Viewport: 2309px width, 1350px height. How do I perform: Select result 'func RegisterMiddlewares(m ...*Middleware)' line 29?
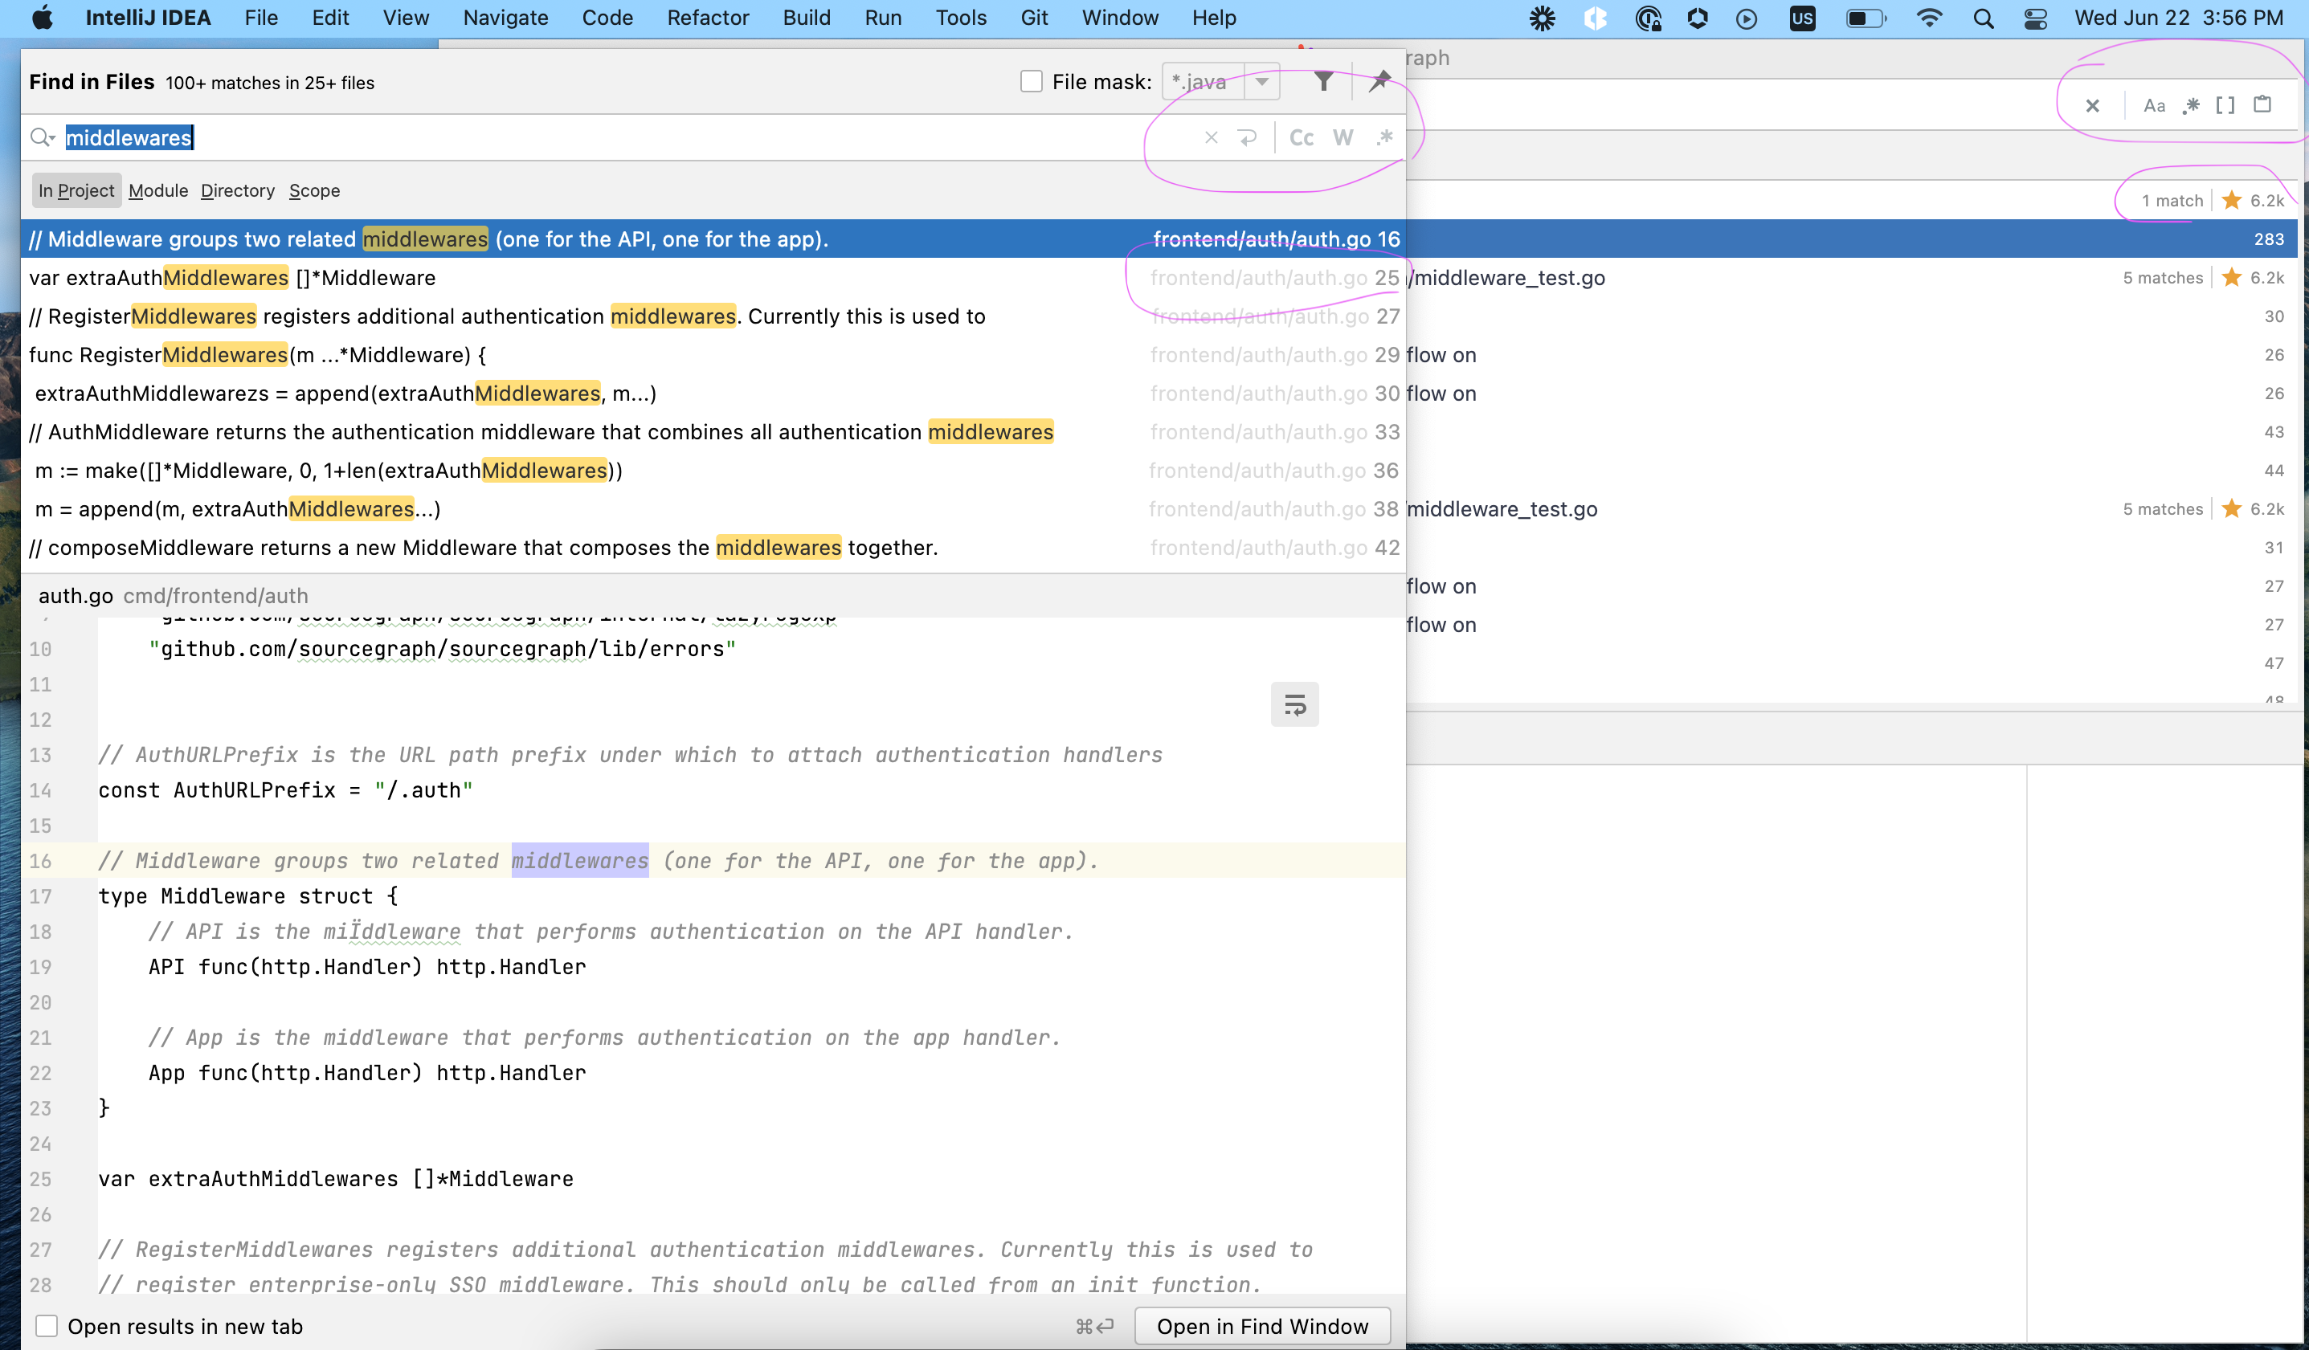(713, 354)
